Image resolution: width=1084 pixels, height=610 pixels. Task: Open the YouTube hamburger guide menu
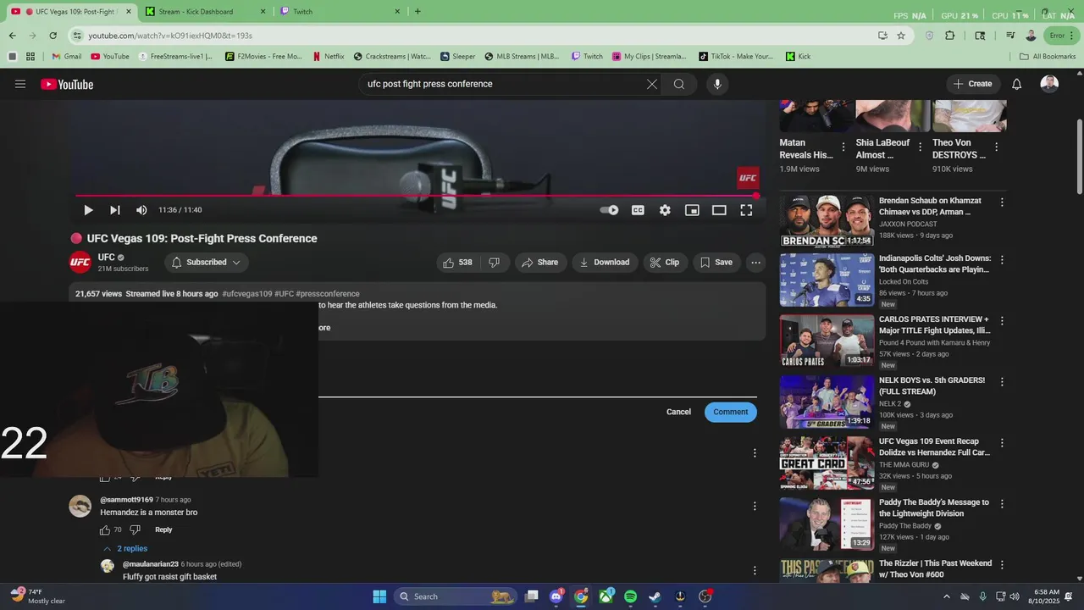20,84
